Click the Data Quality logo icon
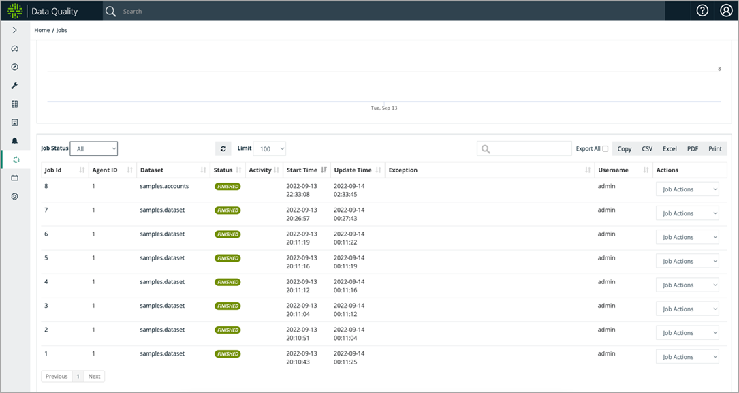739x393 pixels. click(15, 11)
